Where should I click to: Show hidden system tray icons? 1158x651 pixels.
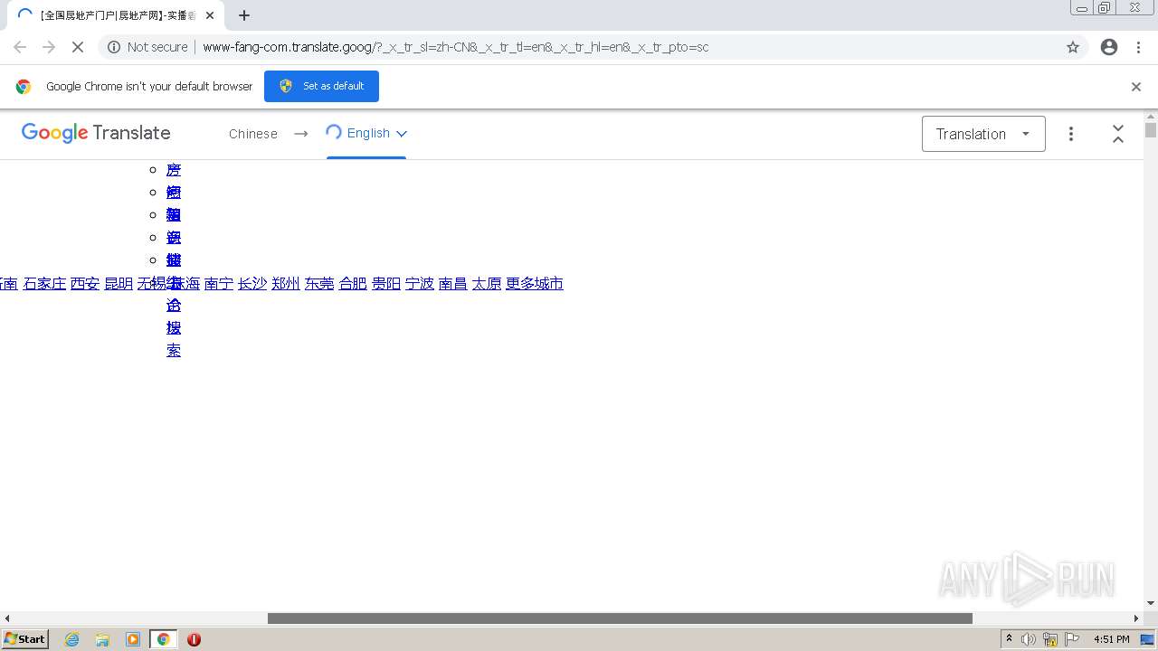point(1009,639)
